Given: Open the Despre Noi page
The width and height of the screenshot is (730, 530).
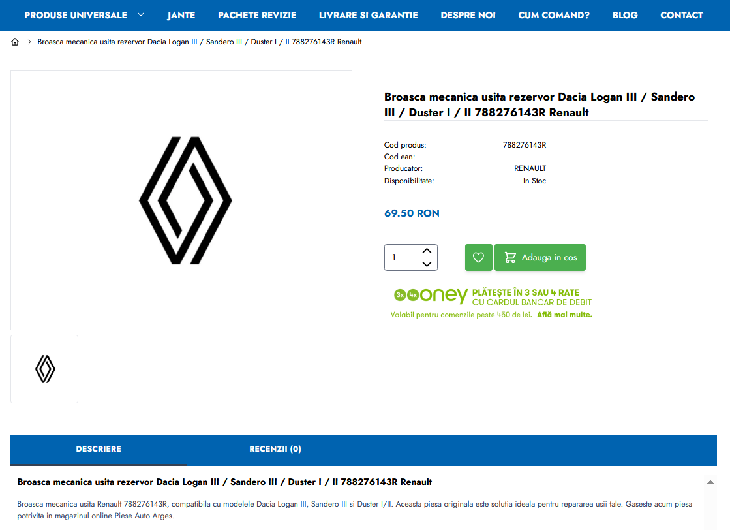Looking at the screenshot, I should click(468, 15).
